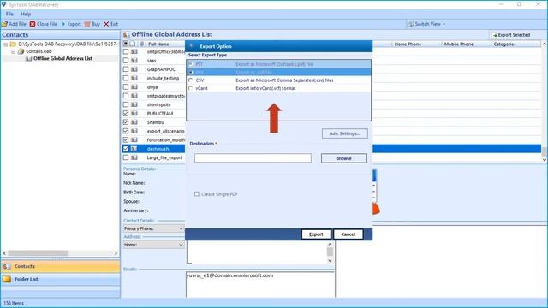This screenshot has width=548, height=308.
Task: Open the Home address dropdown
Action: point(154,245)
